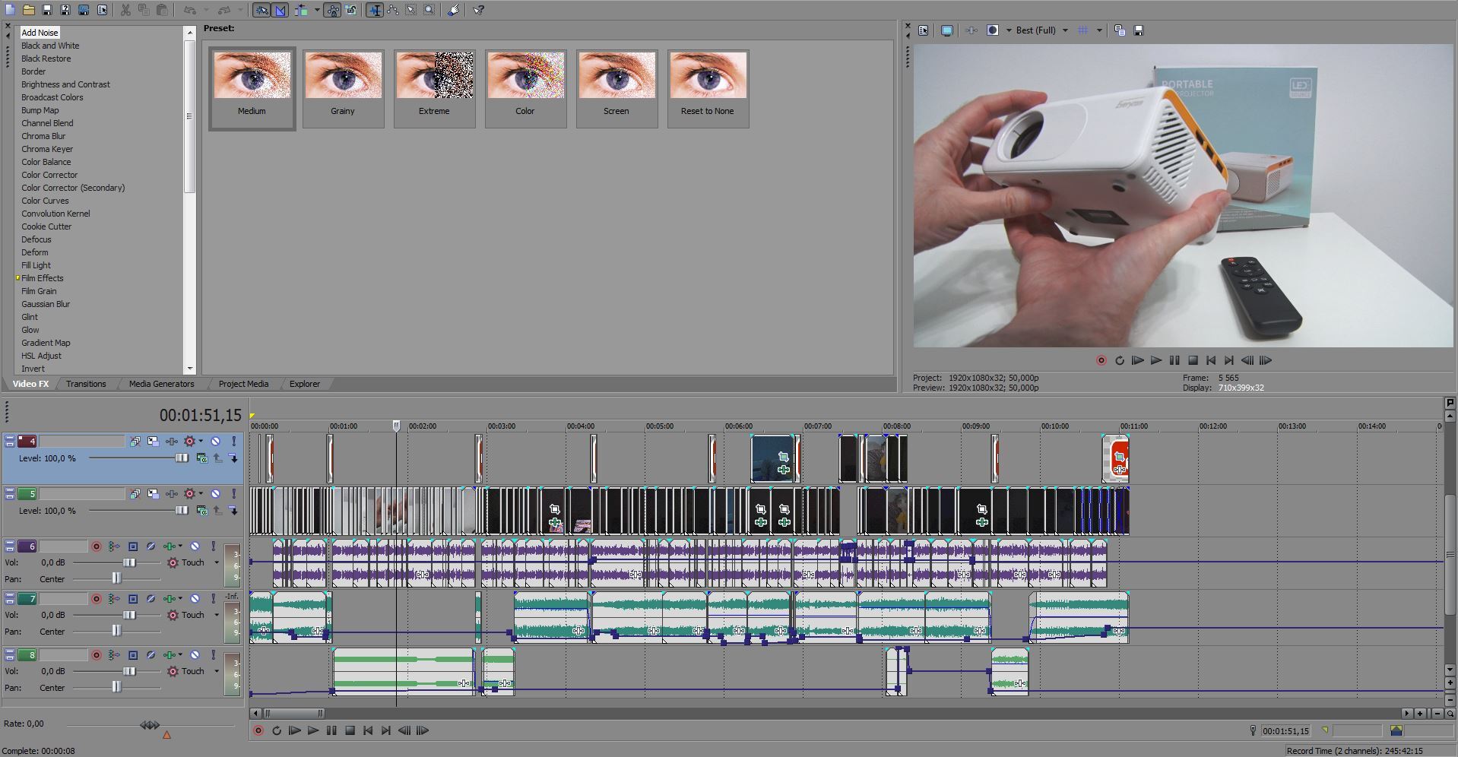
Task: Select the Envelope Edit tool
Action: tap(393, 10)
